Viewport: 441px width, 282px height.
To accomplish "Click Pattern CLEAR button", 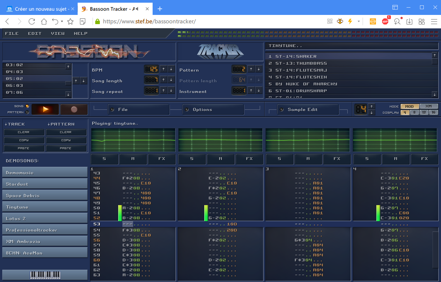I will coord(66,132).
